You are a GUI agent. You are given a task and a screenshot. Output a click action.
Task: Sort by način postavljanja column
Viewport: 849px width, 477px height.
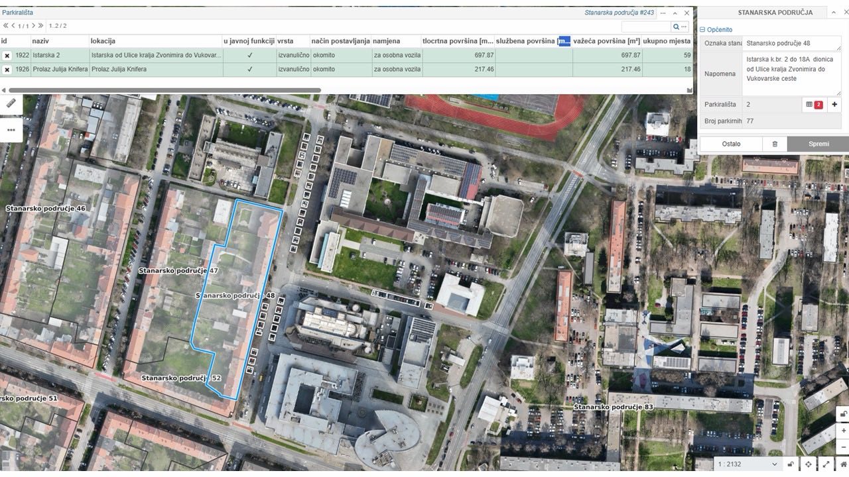tap(341, 41)
